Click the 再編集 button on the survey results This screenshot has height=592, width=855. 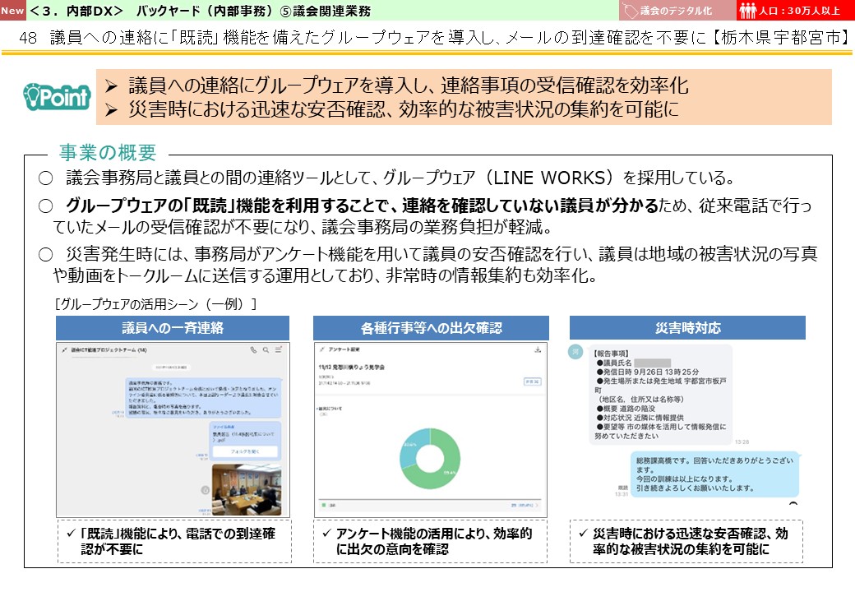[x=533, y=382]
